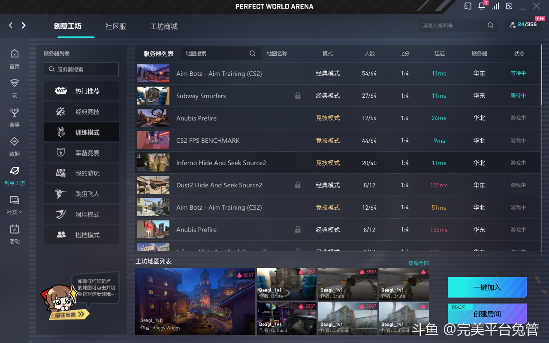Click the lock icon on Subway Smurfers
The width and height of the screenshot is (549, 343).
pos(298,96)
